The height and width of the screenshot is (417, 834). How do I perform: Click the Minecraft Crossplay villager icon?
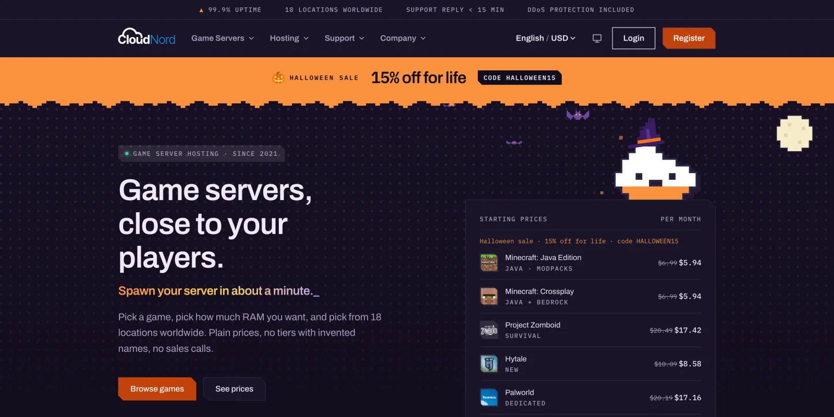(x=489, y=296)
